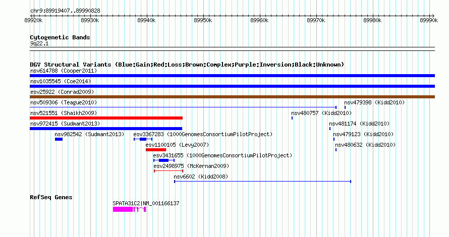Click the red nsv521551 Shaikh2009 loss bar

106,118
